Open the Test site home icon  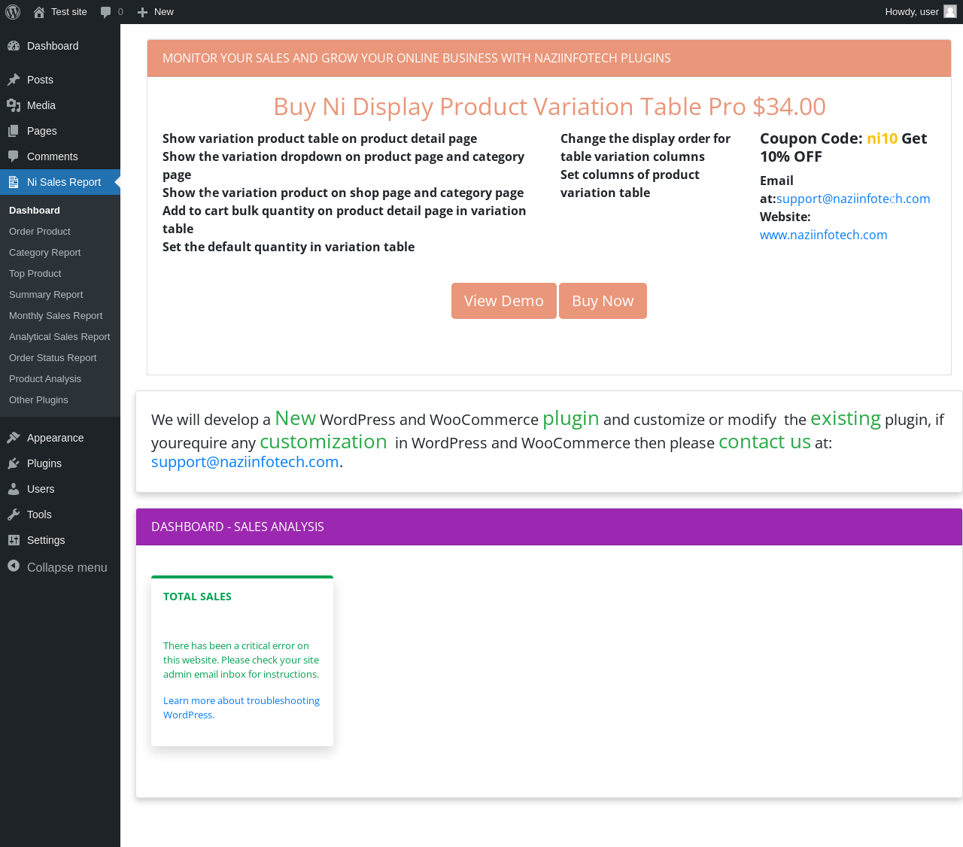(39, 12)
